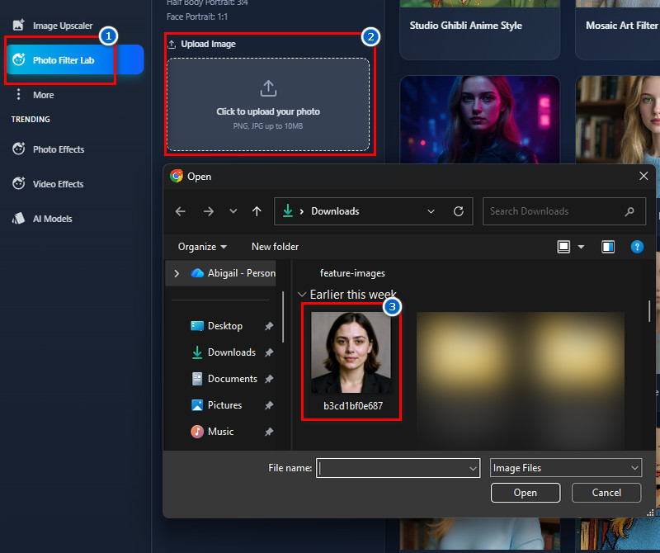Click the upload photo drop zone
Screen dimensions: 660x553
point(268,105)
